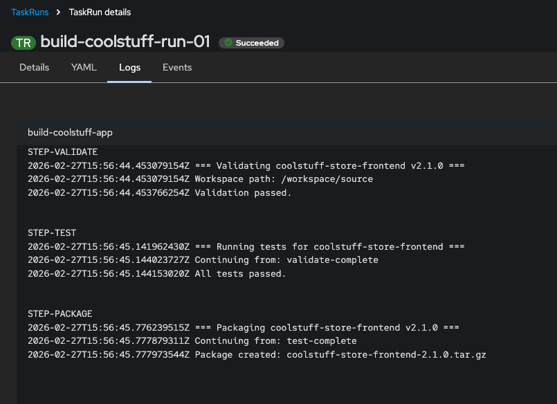The image size is (557, 404).
Task: View the Events tab
Action: coord(176,67)
